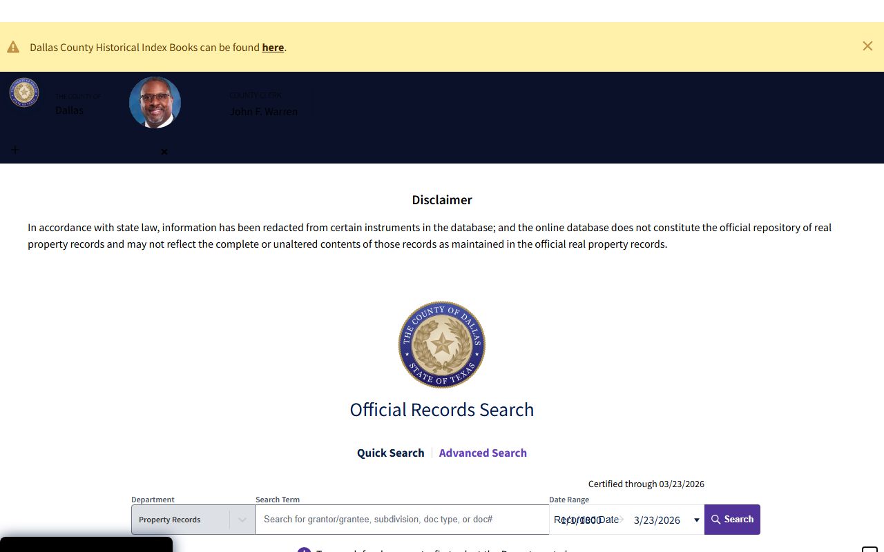
Task: Open the date range dropdown arrow
Action: (696, 520)
